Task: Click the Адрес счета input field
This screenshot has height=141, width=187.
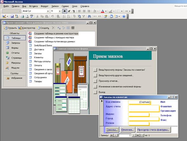Action: [x=144, y=108]
